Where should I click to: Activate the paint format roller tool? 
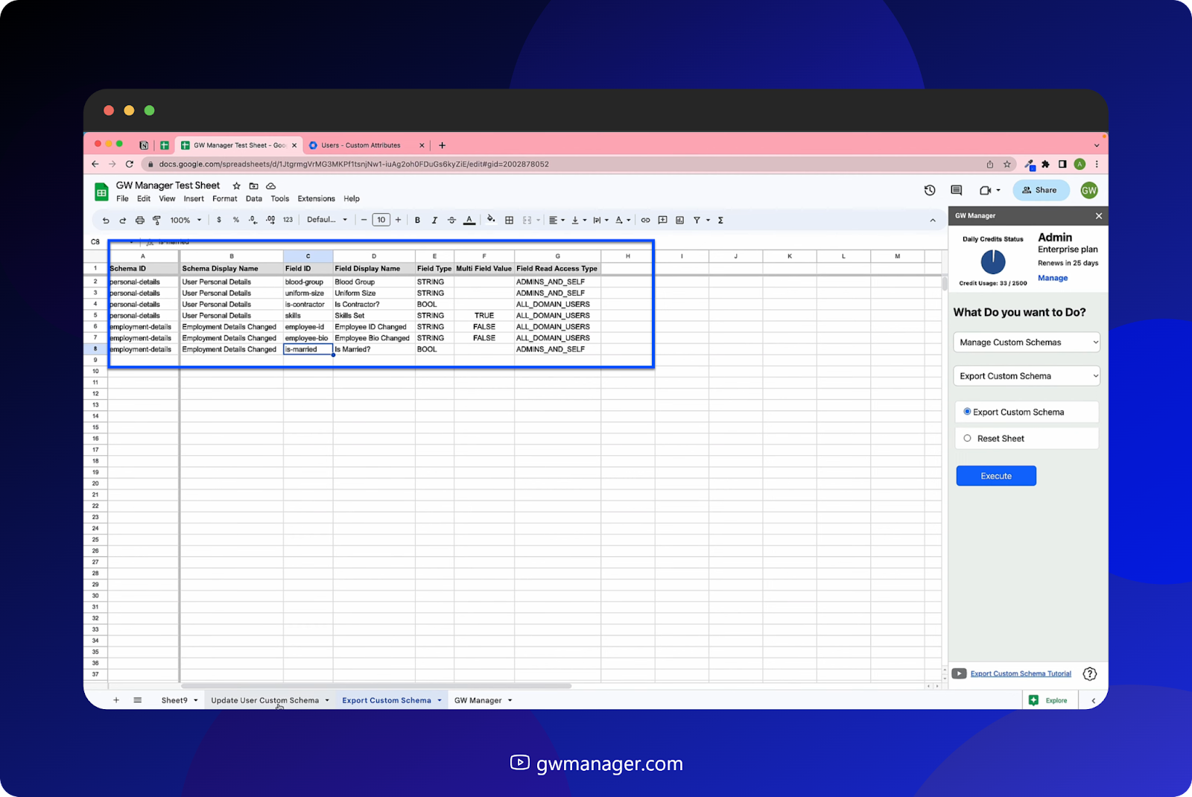tap(156, 220)
